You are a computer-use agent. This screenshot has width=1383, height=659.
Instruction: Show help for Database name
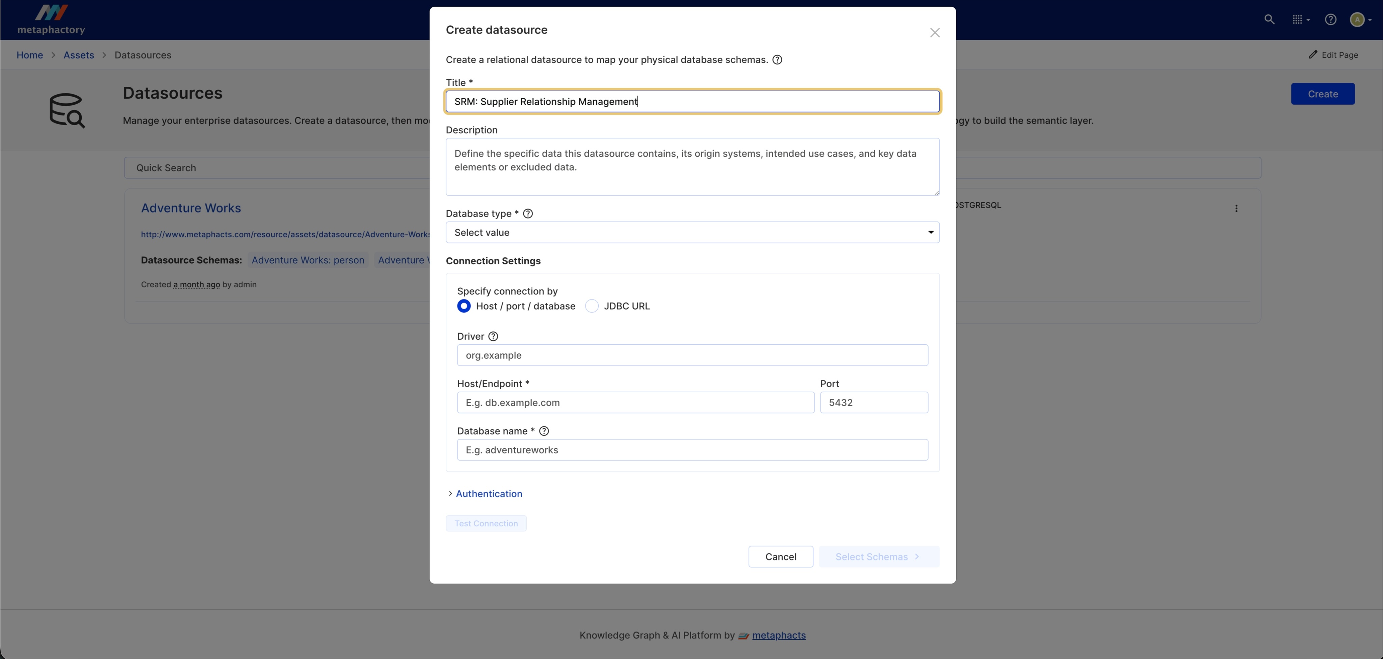(x=544, y=431)
